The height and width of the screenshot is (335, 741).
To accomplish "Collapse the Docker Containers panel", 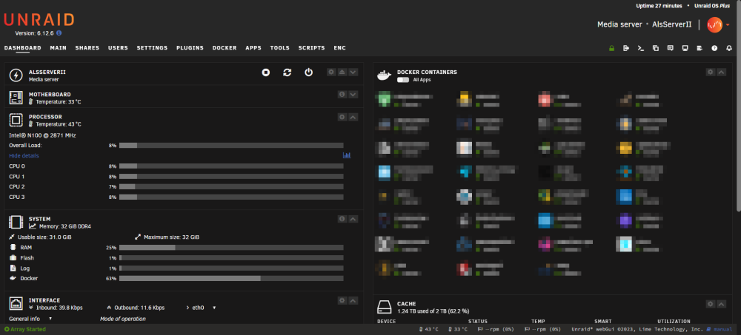I will click(x=721, y=72).
